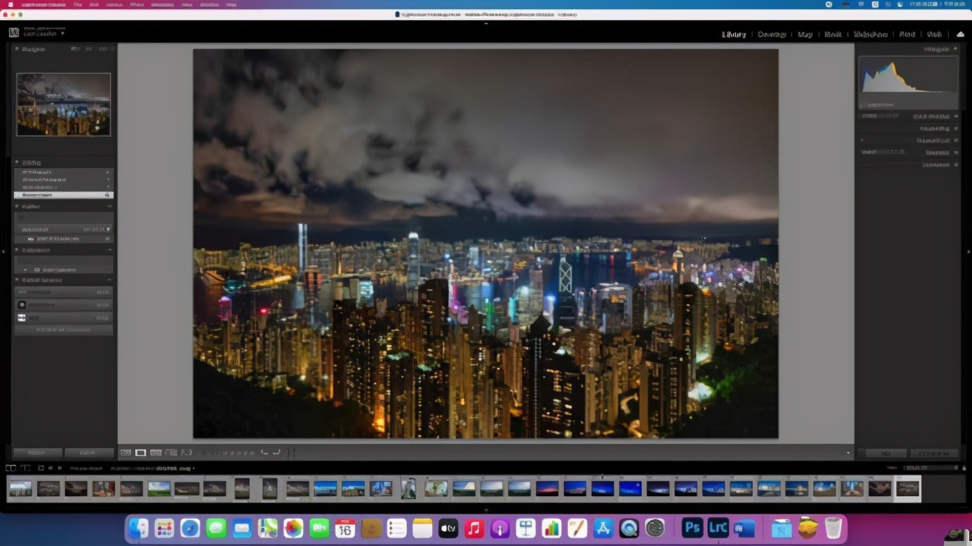Click the Export button
The image size is (972, 546).
pyautogui.click(x=87, y=453)
